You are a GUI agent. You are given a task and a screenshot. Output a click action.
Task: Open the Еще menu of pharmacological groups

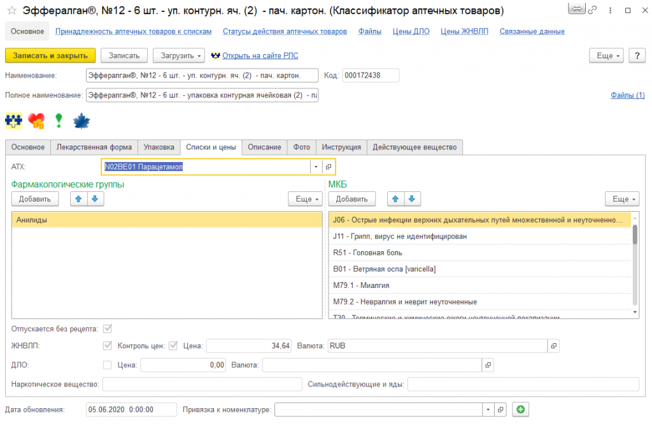coord(305,199)
